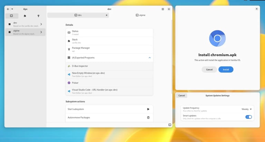
Task: Select D-Bus Inspector exported program
Action: click(x=109, y=66)
